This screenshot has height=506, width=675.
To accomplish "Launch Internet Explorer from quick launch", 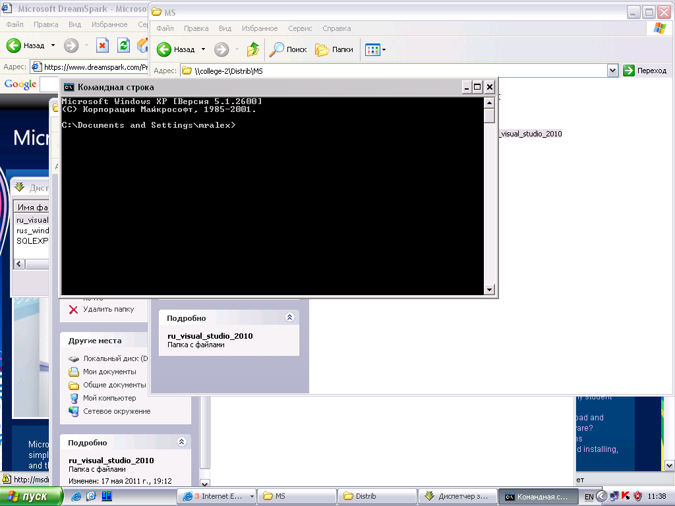I will pyautogui.click(x=76, y=496).
